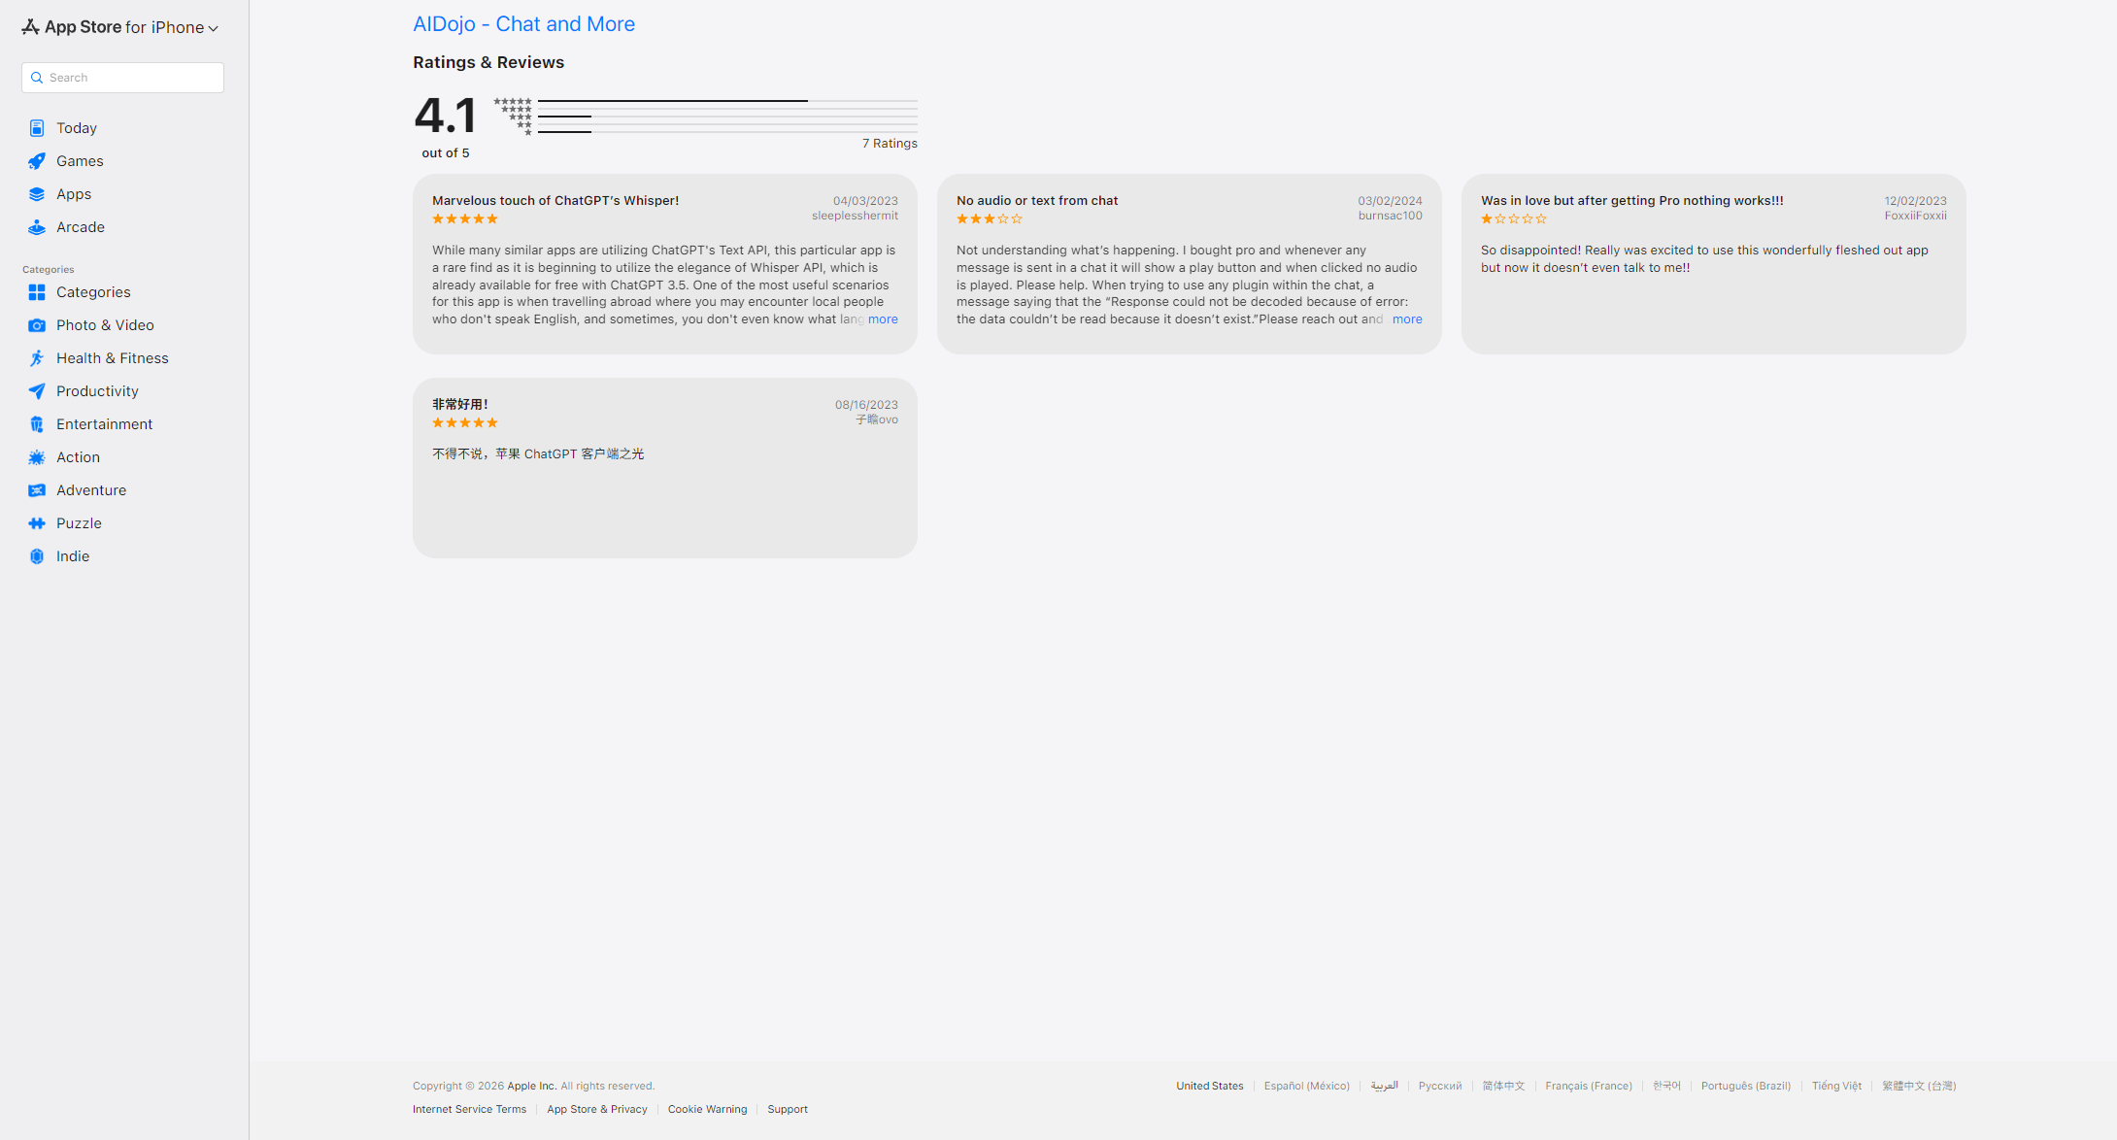Click the Indie category icon
Viewport: 2117px width, 1140px height.
(x=37, y=556)
